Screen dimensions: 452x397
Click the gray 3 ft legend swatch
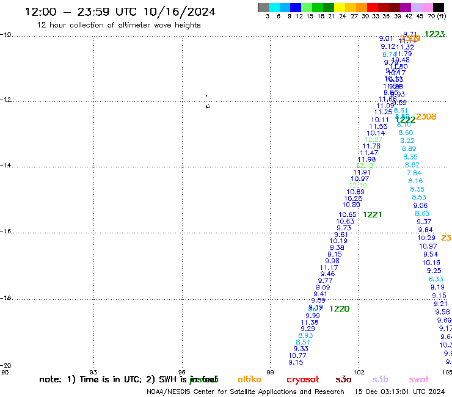point(263,7)
